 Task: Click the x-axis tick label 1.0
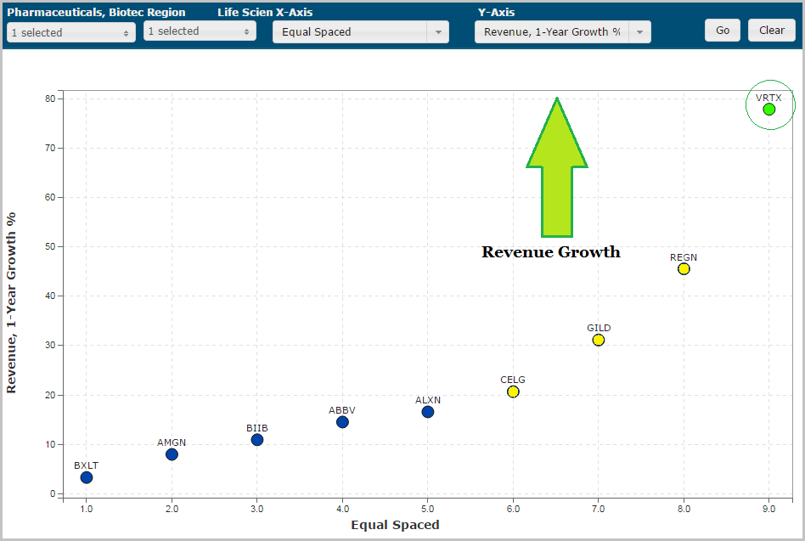[x=87, y=509]
